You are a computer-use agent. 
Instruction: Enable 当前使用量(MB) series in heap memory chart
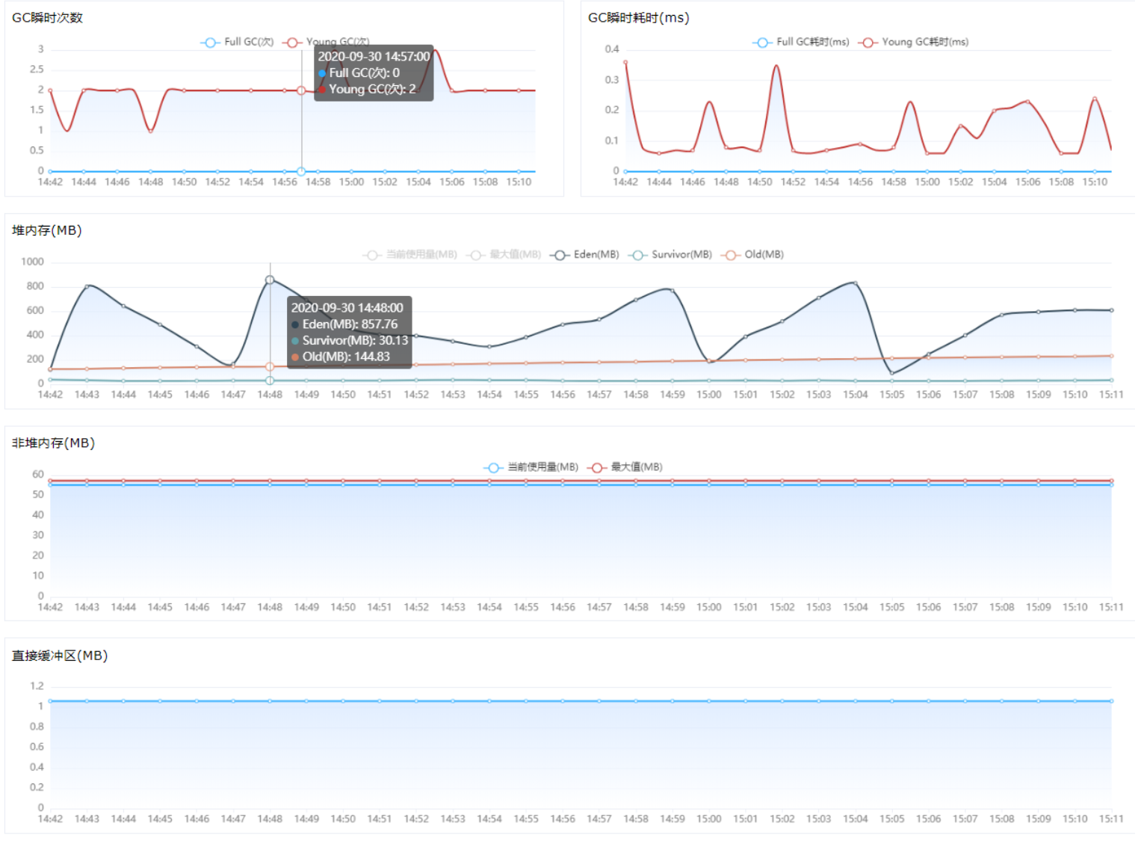point(409,255)
